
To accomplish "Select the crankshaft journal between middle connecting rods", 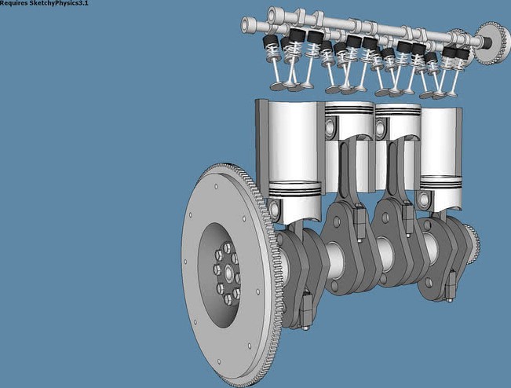I will coord(385,253).
